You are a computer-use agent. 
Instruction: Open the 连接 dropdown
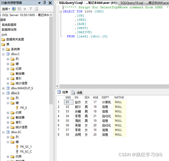tap(6, 9)
